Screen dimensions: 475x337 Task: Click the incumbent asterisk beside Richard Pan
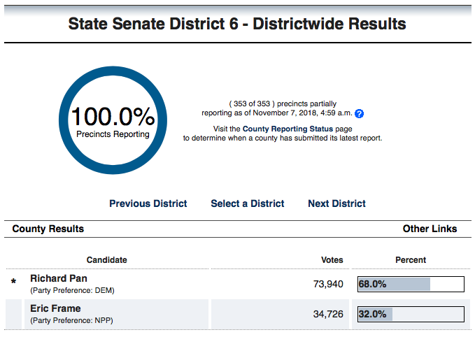point(13,282)
